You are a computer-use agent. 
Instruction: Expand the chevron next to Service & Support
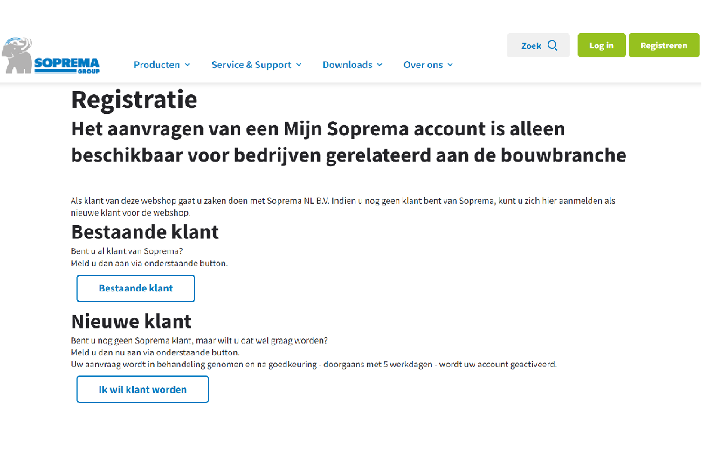click(299, 65)
